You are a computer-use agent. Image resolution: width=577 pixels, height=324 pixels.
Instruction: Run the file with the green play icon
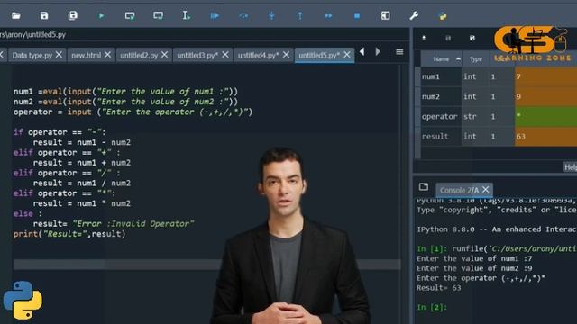coord(101,16)
